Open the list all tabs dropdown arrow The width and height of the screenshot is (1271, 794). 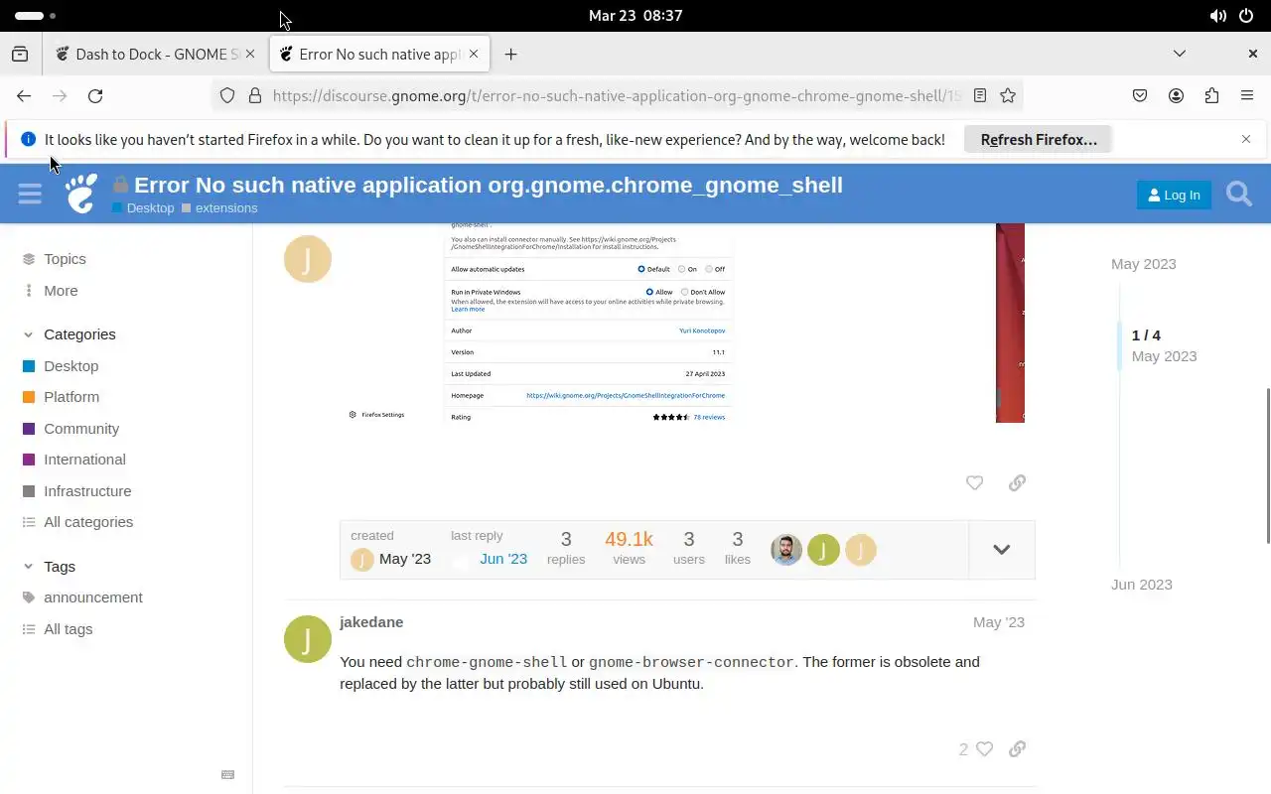click(1180, 54)
